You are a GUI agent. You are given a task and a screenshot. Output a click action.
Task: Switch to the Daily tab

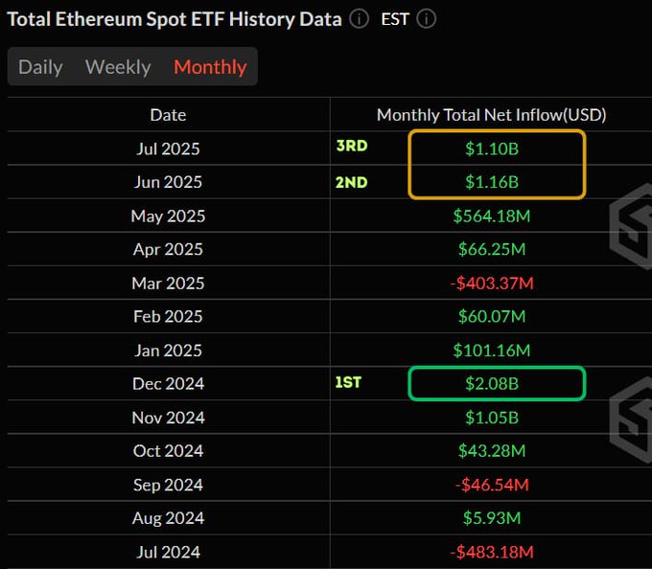(x=40, y=67)
